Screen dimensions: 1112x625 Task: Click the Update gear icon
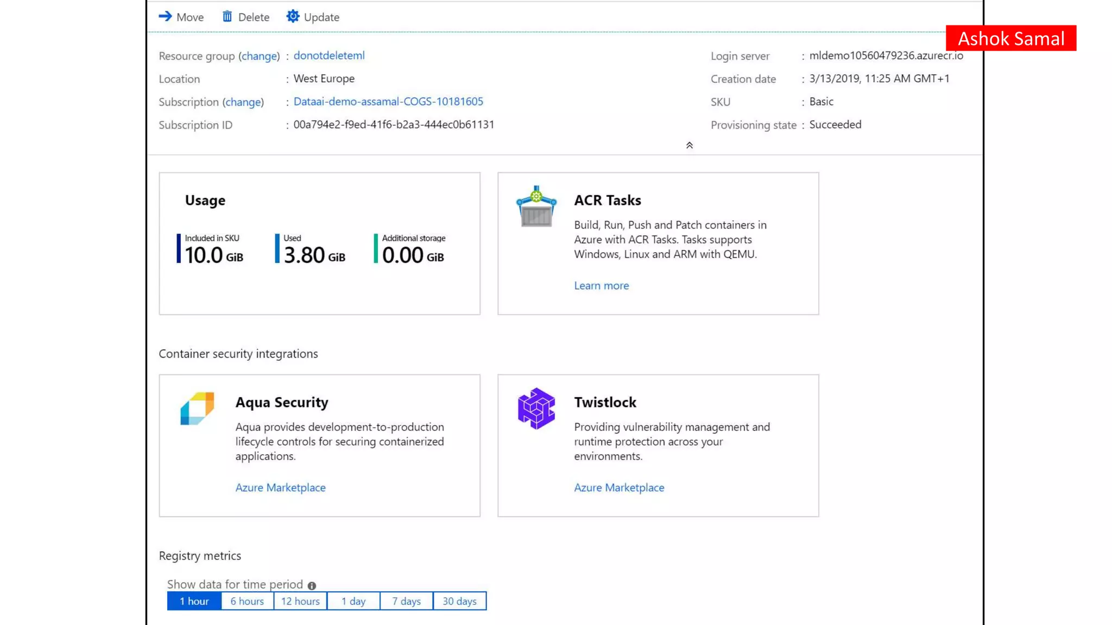[x=293, y=16]
